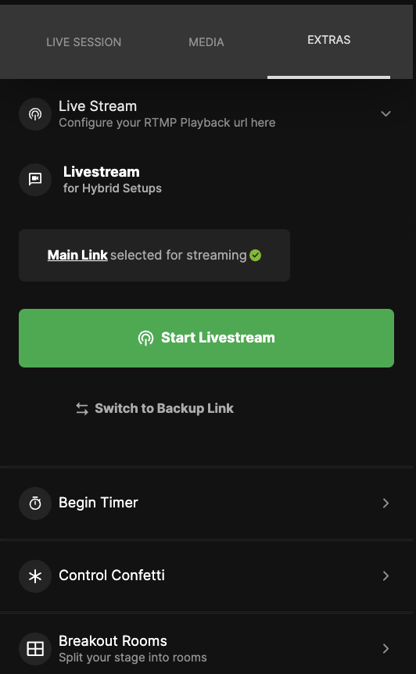Open the underlined Main Link
This screenshot has height=674, width=416.
[77, 255]
